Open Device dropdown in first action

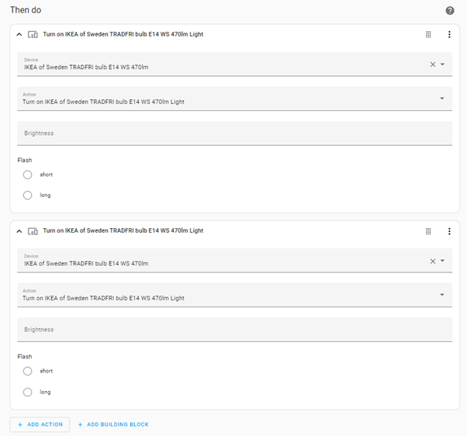443,64
